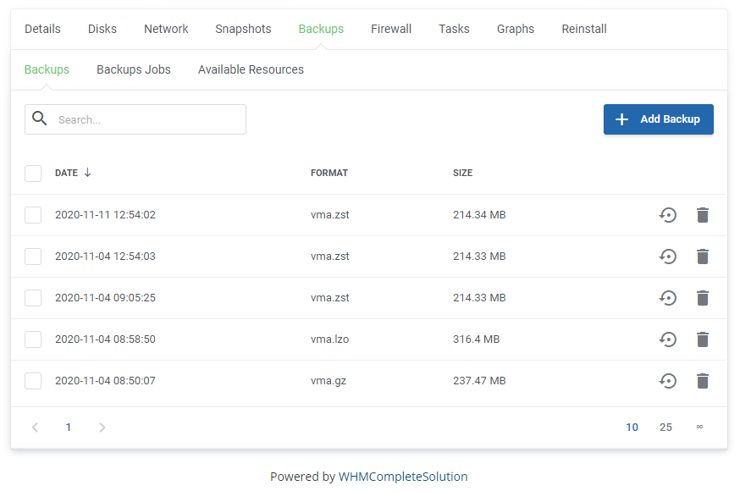Screen dimensions: 740x491
Task: Click the 2020-11-04 08:58:50 date text
Action: (x=105, y=339)
